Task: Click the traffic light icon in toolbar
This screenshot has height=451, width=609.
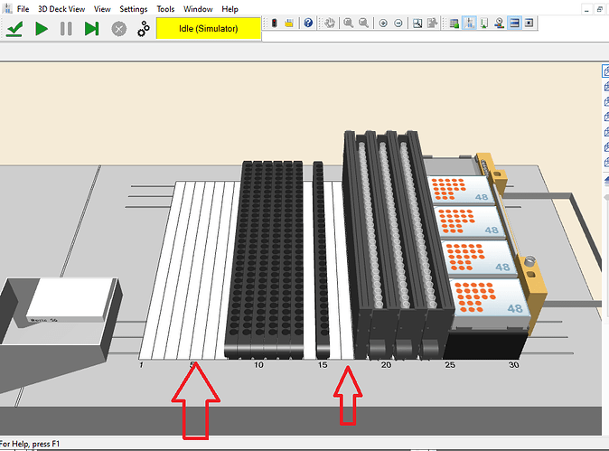Action: (x=275, y=23)
